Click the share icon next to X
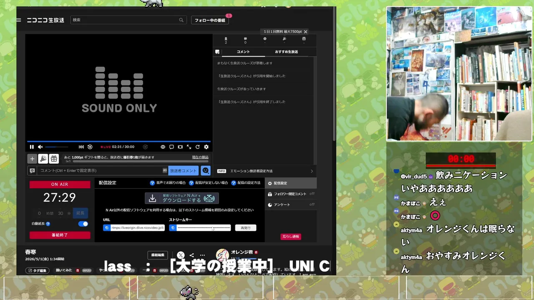The image size is (534, 300). [x=191, y=255]
